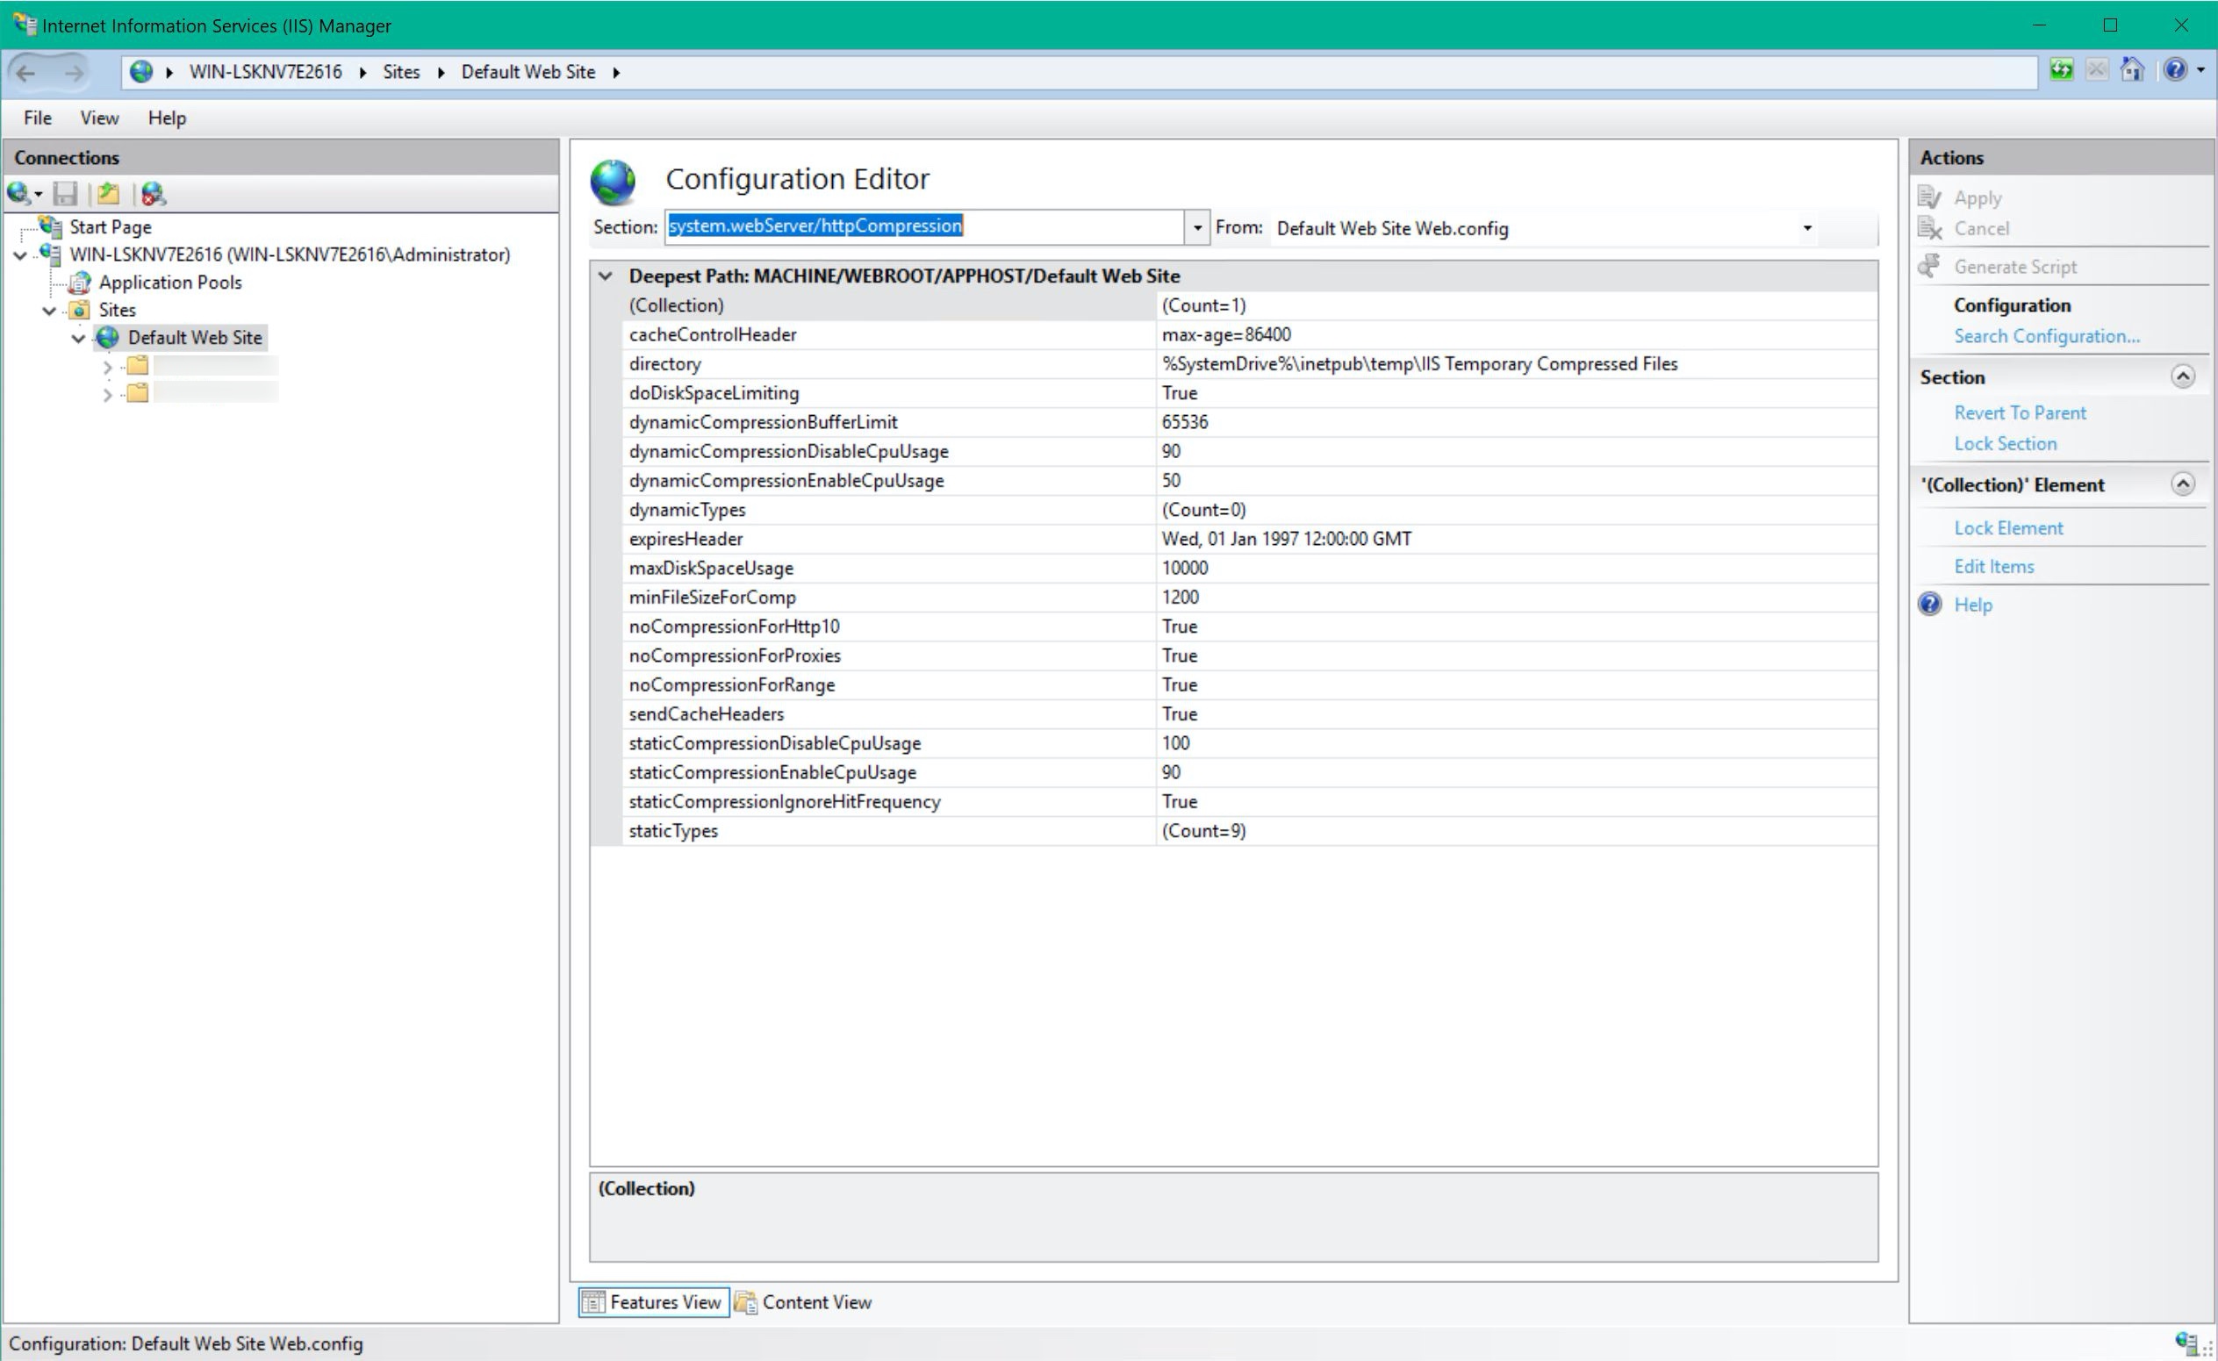Click the Refresh page icon in top toolbar
This screenshot has width=2218, height=1361.
click(x=2062, y=69)
